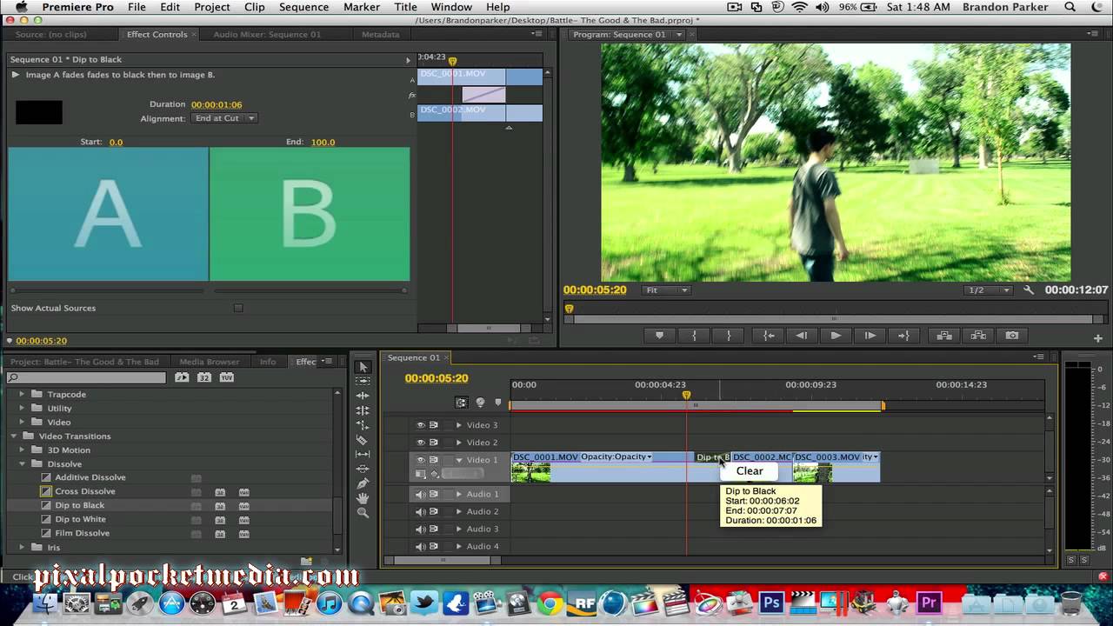This screenshot has width=1113, height=626.
Task: Check the Show Actual Sources checkbox
Action: coord(238,308)
